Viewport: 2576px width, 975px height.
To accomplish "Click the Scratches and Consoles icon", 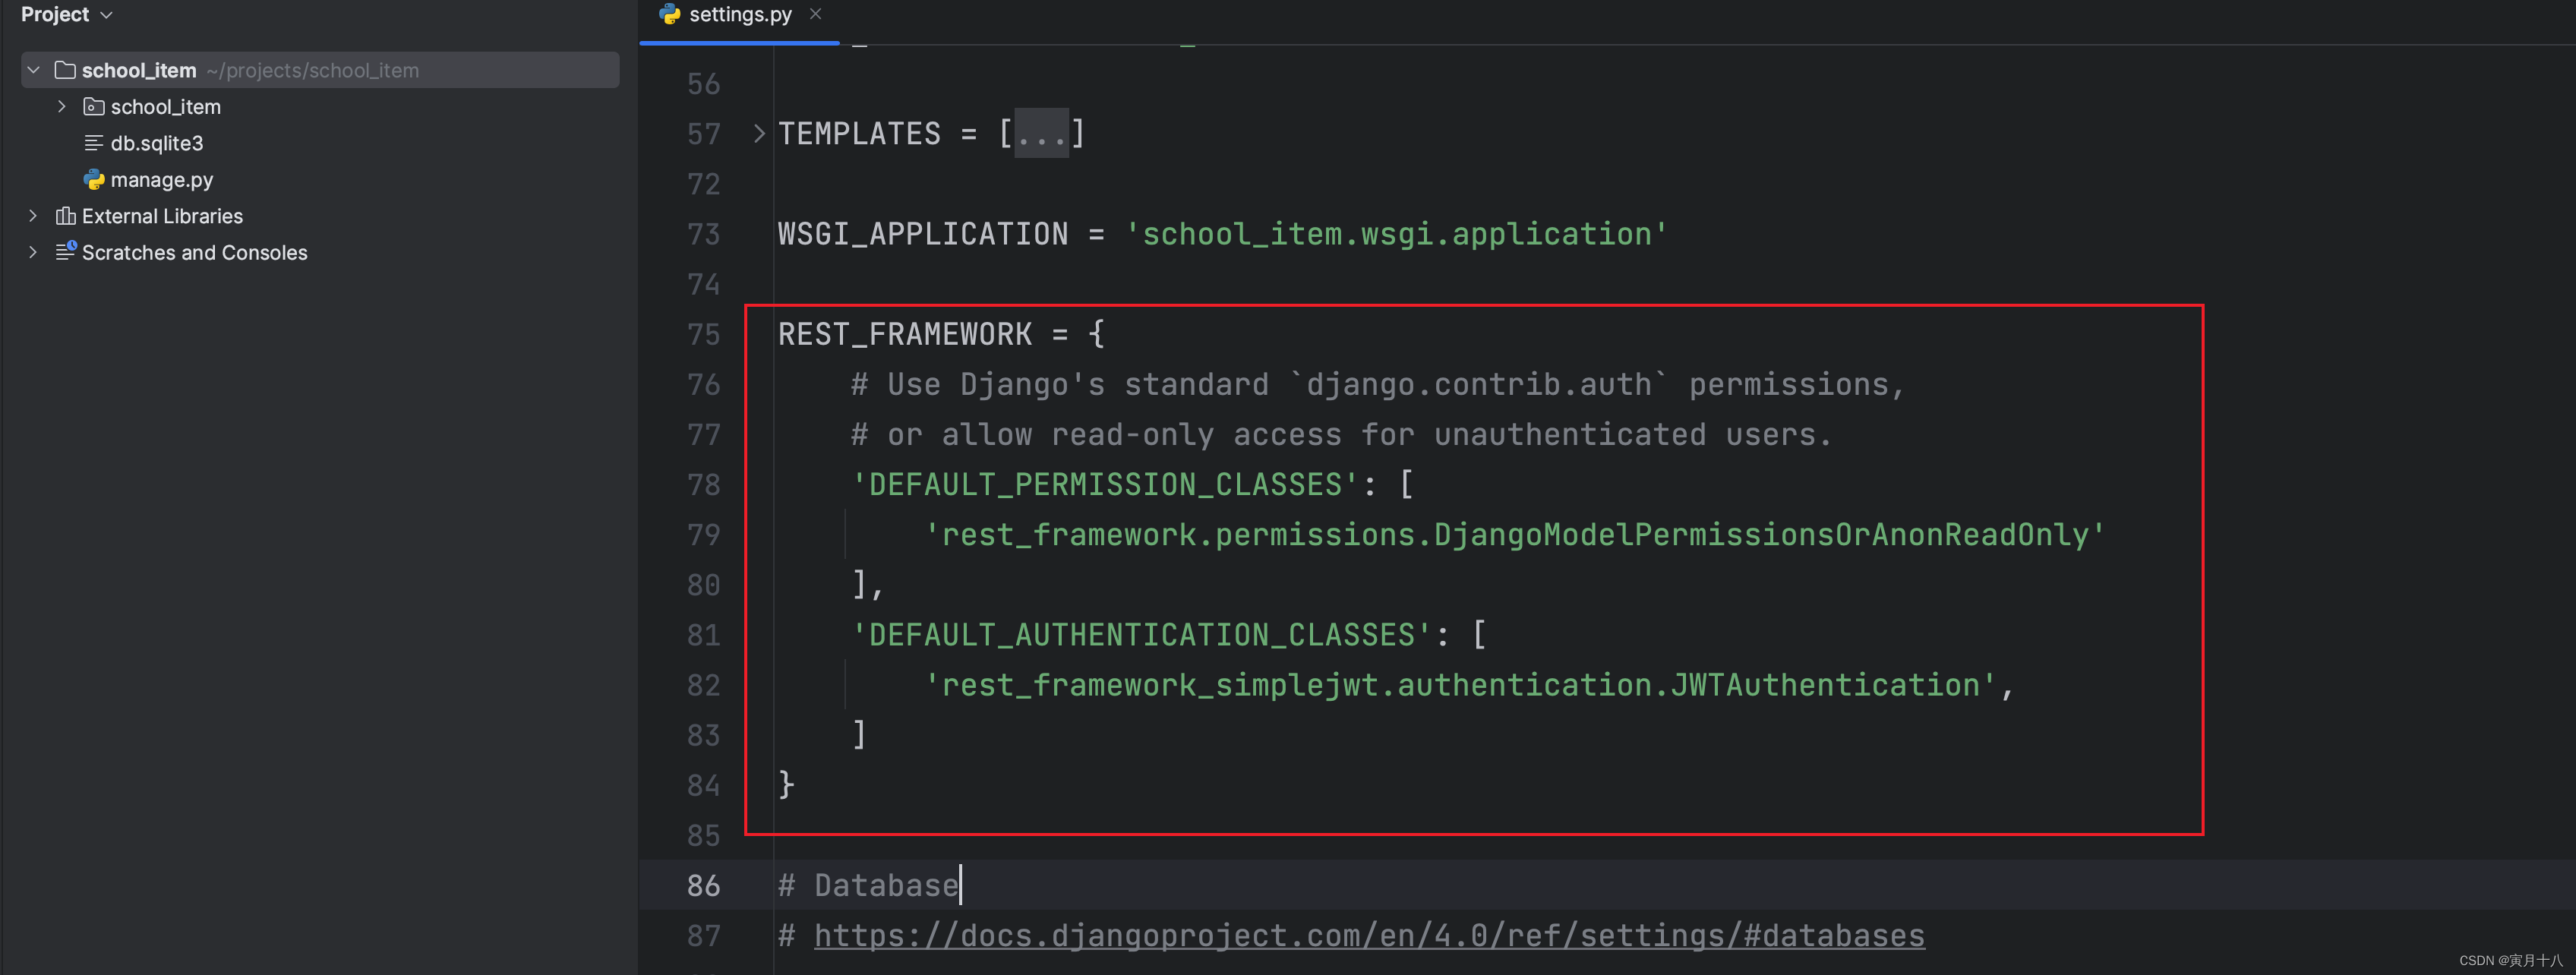I will (65, 252).
